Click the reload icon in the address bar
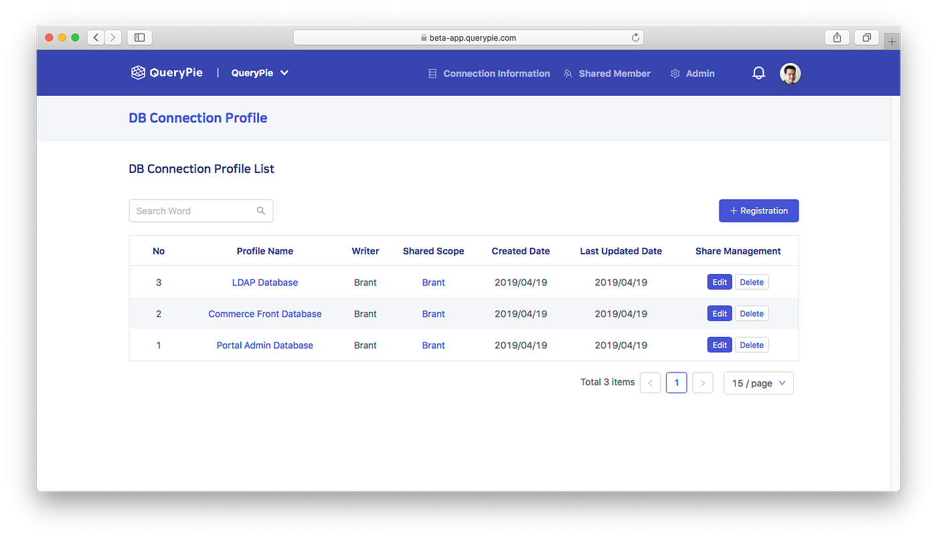937x540 pixels. pyautogui.click(x=635, y=37)
